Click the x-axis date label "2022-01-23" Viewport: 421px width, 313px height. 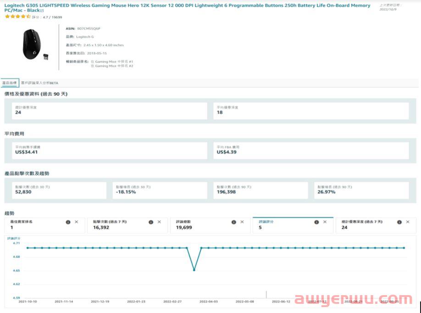[x=136, y=302]
